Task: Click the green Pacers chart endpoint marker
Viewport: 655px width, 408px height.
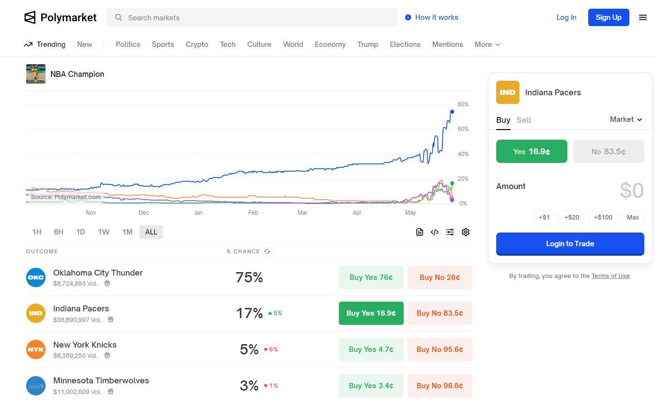Action: [x=452, y=183]
